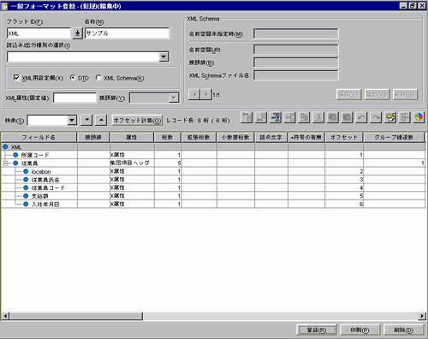
Task: Click the yellow palette toolbar icon
Action: (x=390, y=117)
